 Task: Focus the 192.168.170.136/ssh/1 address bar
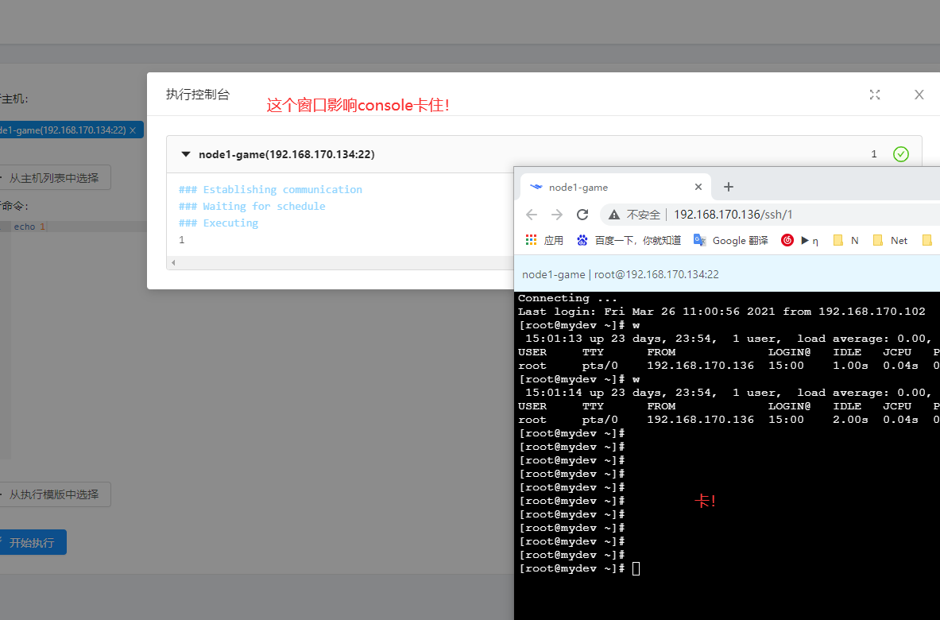coord(733,215)
